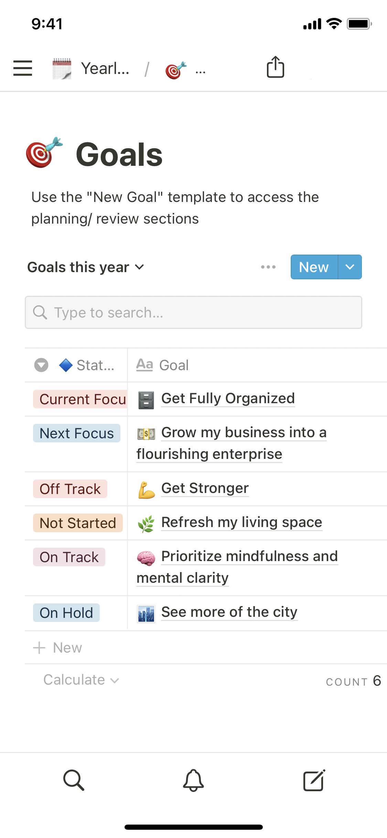Open search from bottom navigation bar

[x=74, y=780]
